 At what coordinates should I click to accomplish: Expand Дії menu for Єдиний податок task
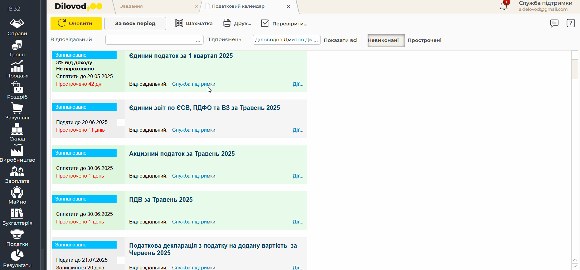298,84
